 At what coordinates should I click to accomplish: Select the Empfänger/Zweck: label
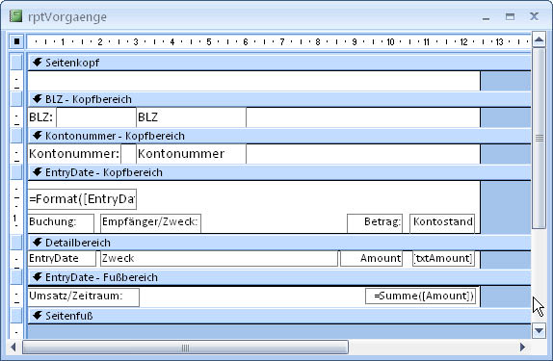tap(150, 223)
